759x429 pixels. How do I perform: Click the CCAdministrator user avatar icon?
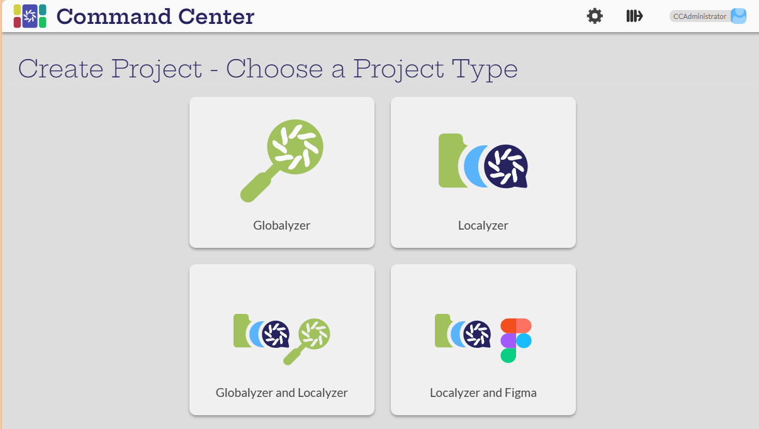coord(738,16)
